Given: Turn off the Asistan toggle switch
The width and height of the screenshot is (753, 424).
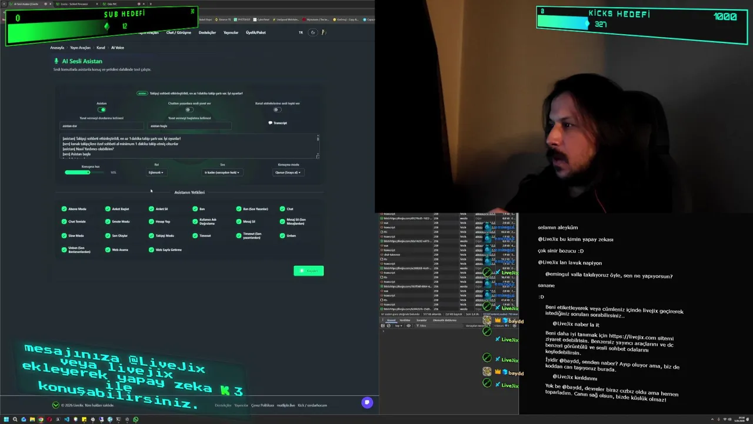Looking at the screenshot, I should click(x=102, y=110).
